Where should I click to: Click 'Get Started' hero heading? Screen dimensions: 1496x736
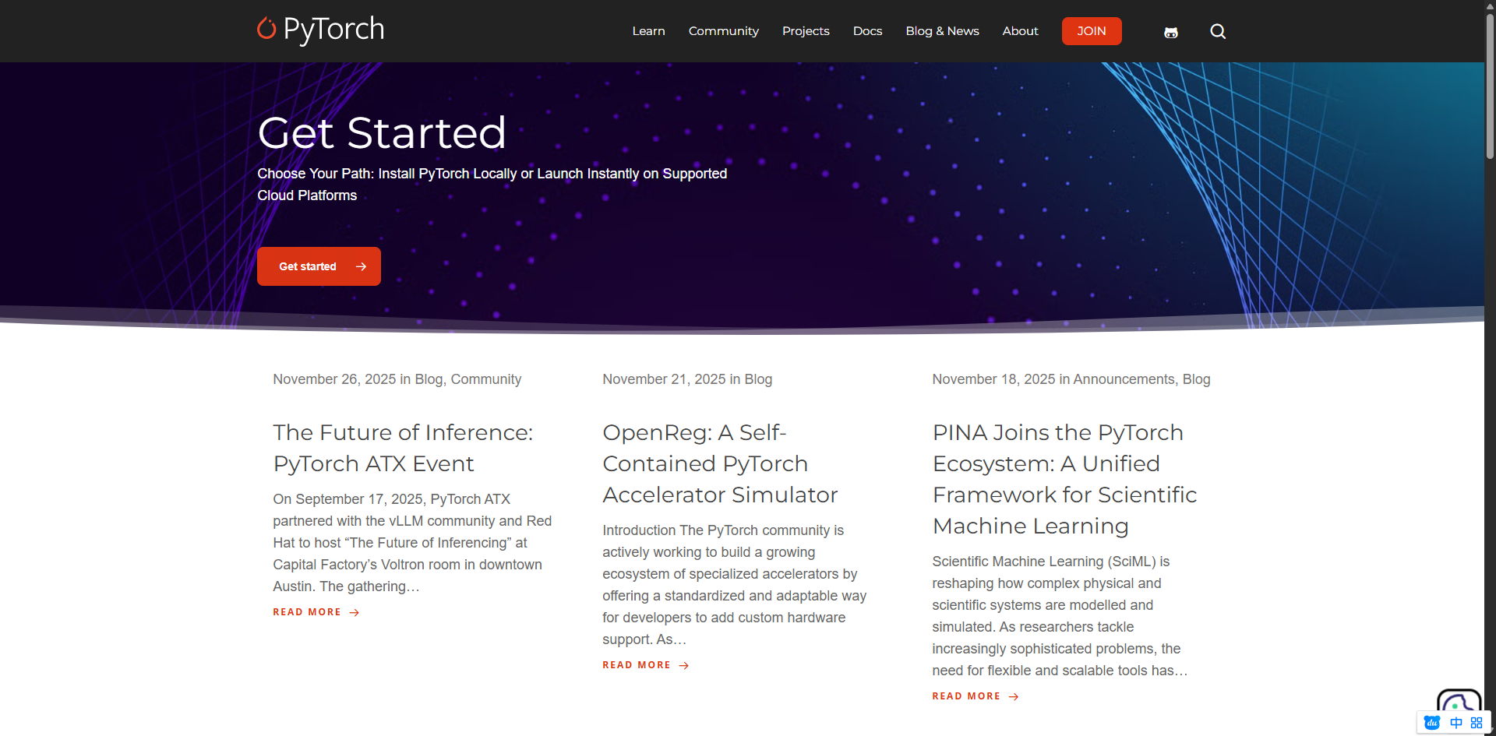[x=382, y=132]
